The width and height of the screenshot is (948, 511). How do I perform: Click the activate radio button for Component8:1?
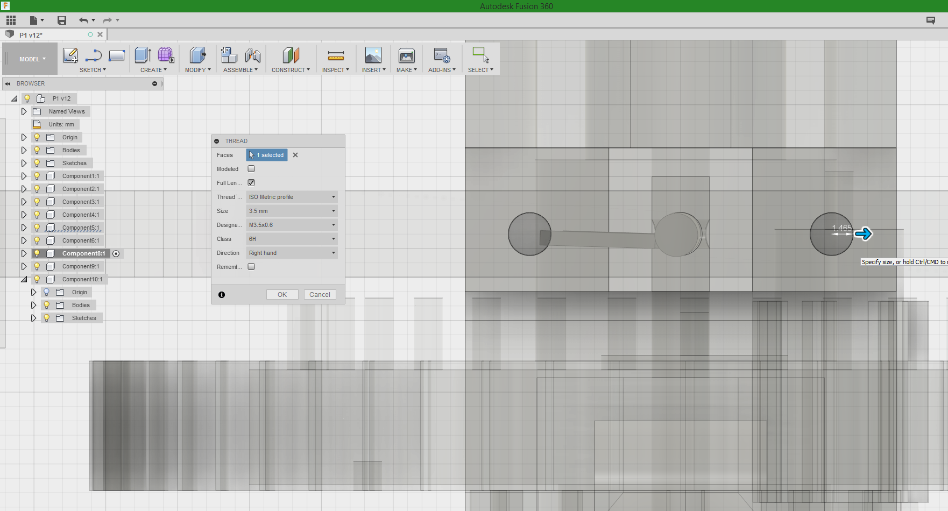point(116,253)
